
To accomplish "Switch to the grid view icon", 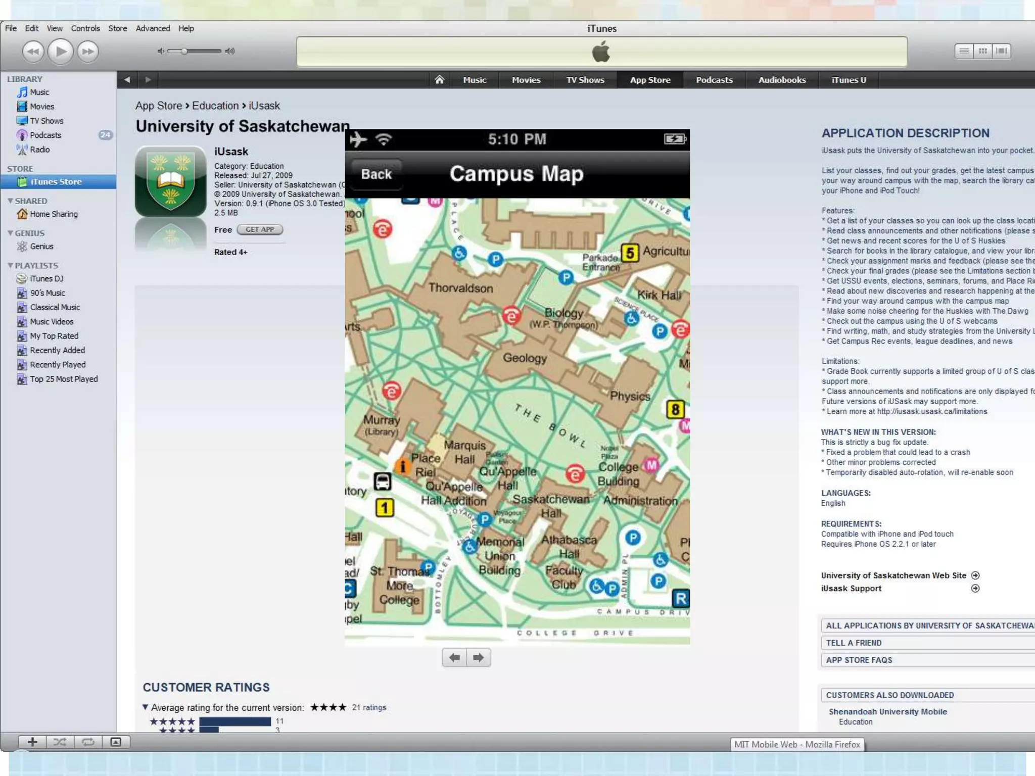I will 982,51.
